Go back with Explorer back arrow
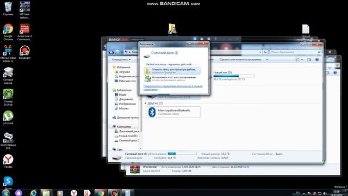The image size is (348, 196). tap(111, 52)
